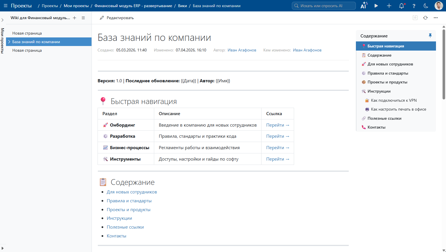Click the AI assistant icon
Viewport: 446px width, 252px height.
coord(364,6)
